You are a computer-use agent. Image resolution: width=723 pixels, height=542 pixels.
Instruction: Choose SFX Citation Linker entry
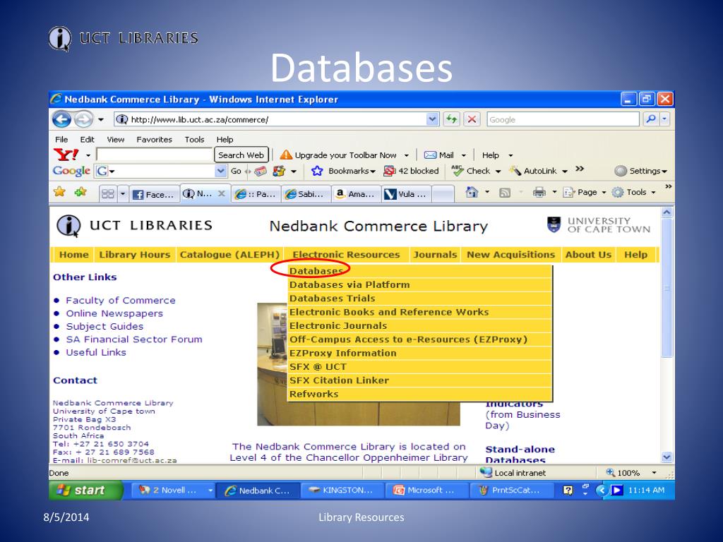pos(419,380)
